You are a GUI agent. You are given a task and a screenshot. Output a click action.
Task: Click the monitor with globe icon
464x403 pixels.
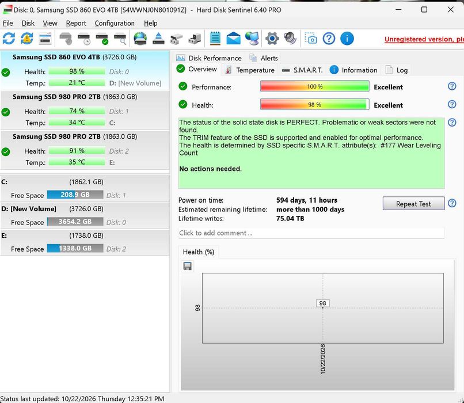[x=252, y=39]
